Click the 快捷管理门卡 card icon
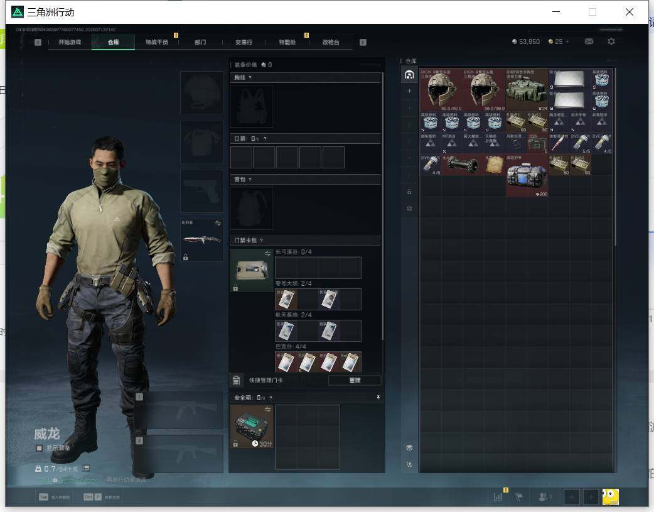This screenshot has width=654, height=512. click(x=237, y=381)
